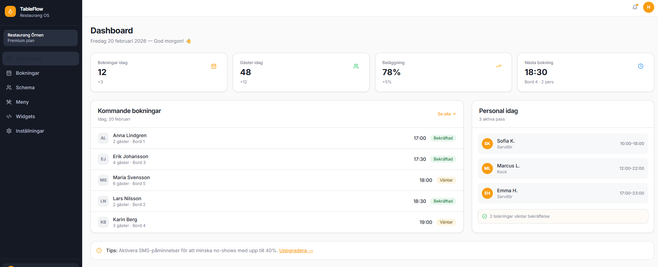The image size is (658, 267).
Task: Click the MS avatar for Maria Svensson
Action: tap(103, 180)
